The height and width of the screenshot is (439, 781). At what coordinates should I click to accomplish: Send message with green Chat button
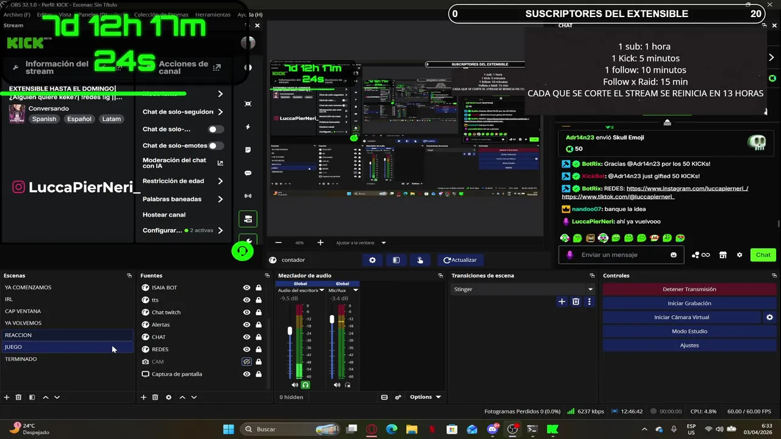763,255
